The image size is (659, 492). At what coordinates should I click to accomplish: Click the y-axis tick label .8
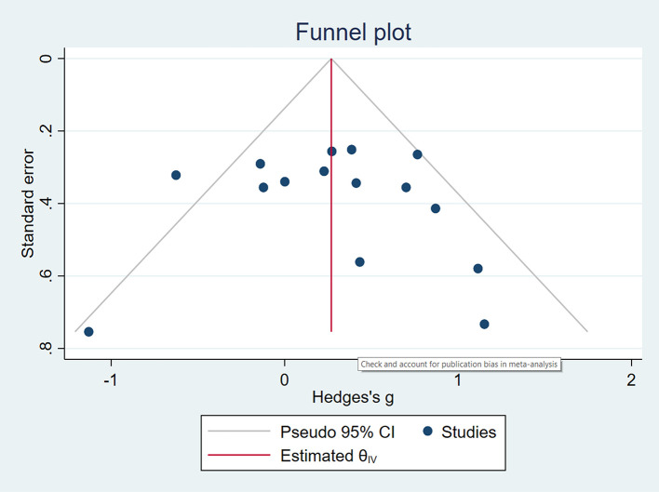46,348
